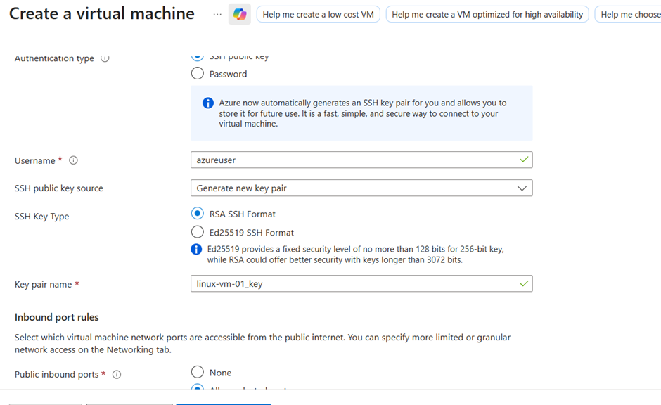661x405 pixels.
Task: Click the Public inbound ports info icon
Action: click(117, 374)
